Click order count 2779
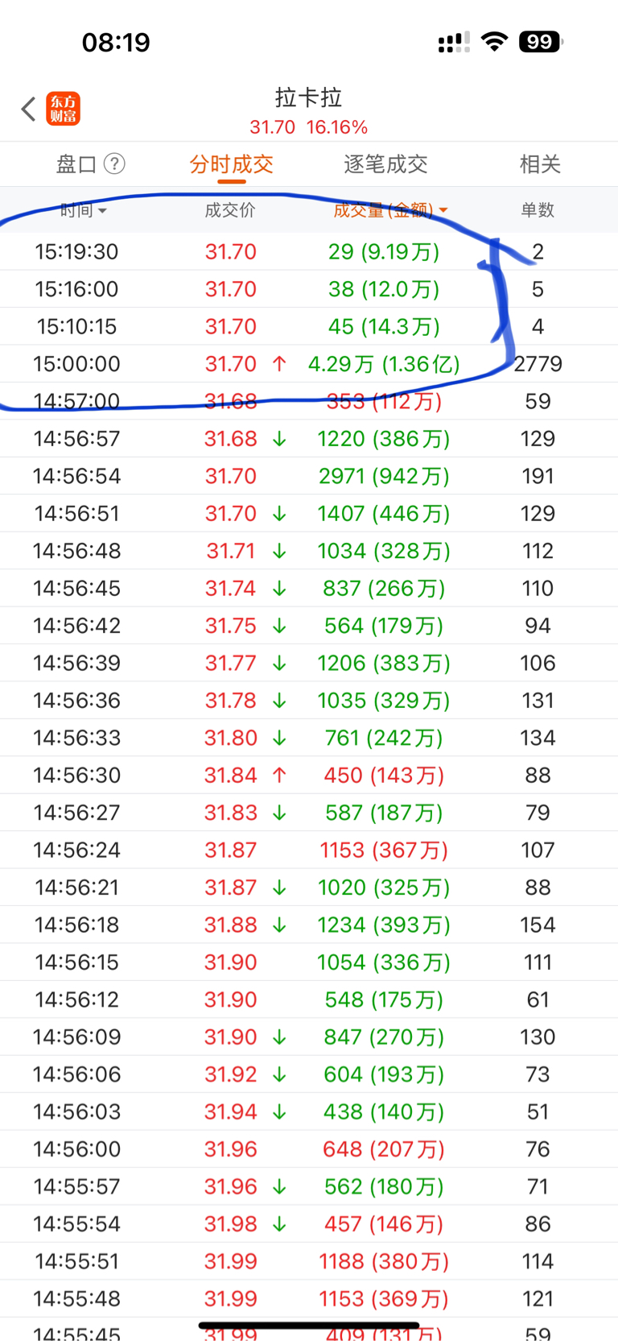 (538, 364)
